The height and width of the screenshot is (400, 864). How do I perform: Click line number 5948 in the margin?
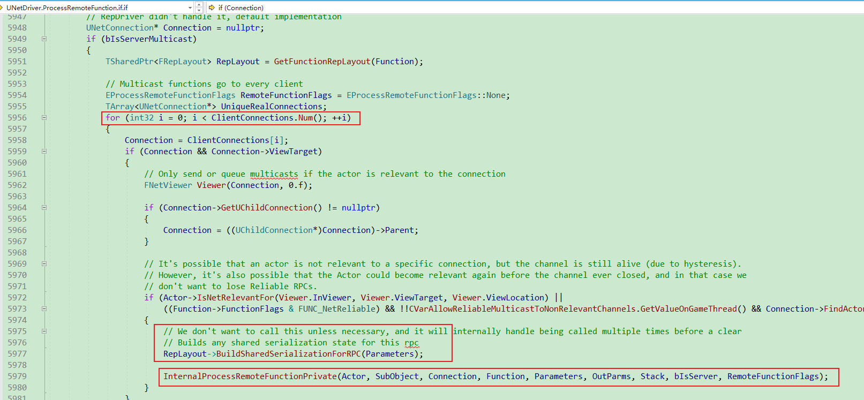click(17, 28)
